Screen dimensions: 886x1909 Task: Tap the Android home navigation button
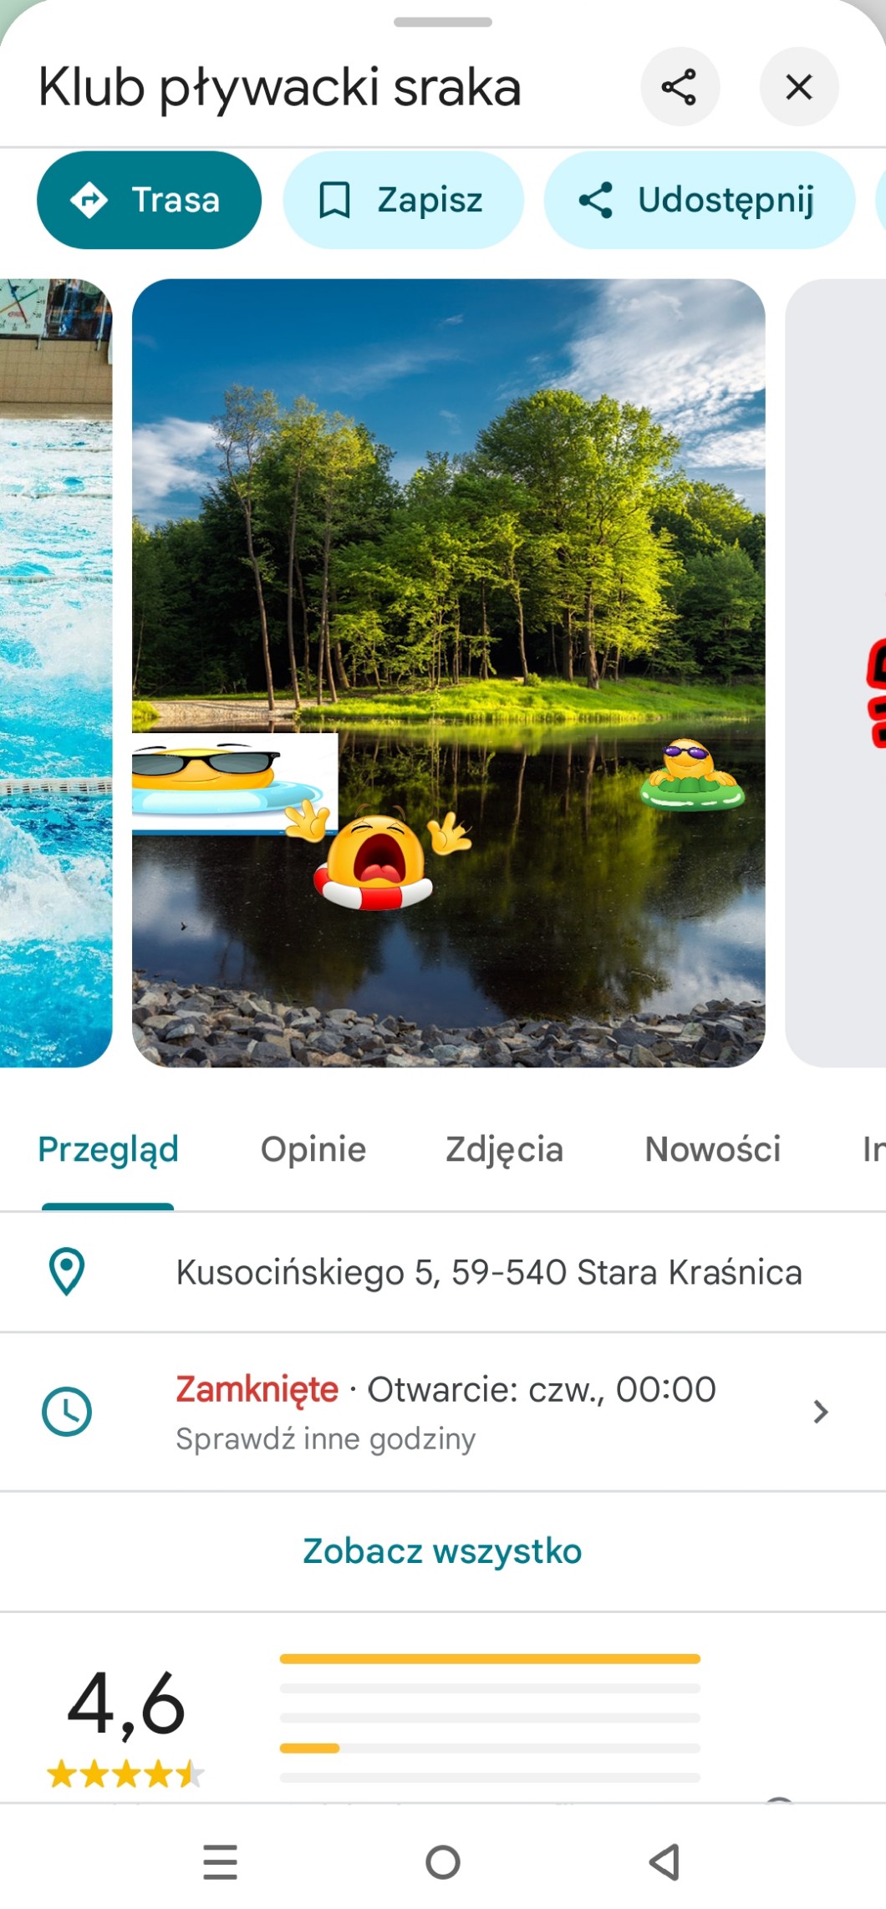443,1862
